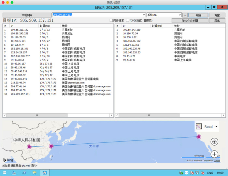Image resolution: width=228 pixels, height=176 pixels.
Task: Click the 开始 start button
Action: pos(198,15)
